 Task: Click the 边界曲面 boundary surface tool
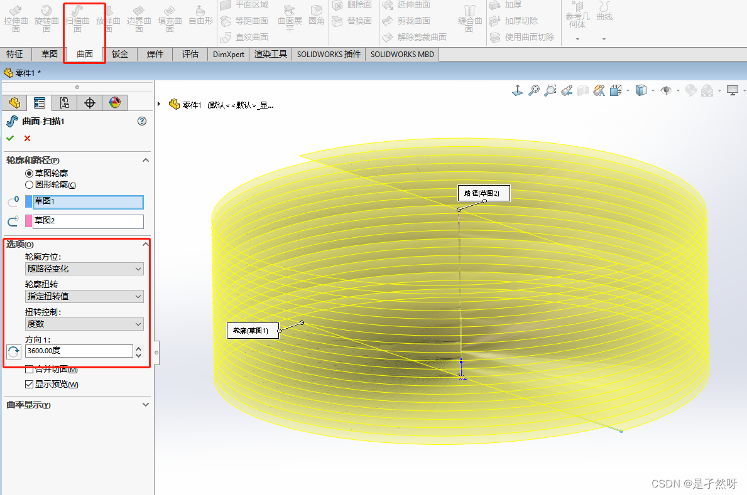pos(139,19)
